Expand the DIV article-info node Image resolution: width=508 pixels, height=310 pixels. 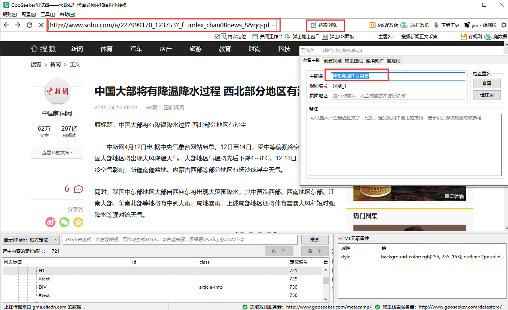37,287
